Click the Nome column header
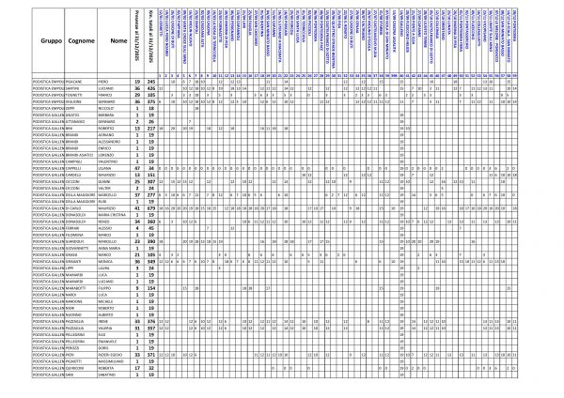564x398 pixels. [117, 42]
